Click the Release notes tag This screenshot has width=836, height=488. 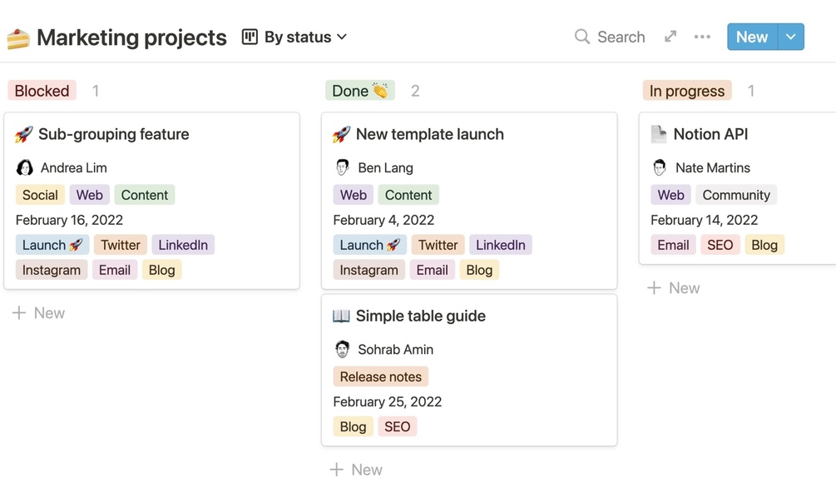tap(380, 376)
